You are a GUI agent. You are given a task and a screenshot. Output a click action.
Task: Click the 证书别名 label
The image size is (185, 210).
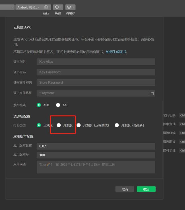19,62
